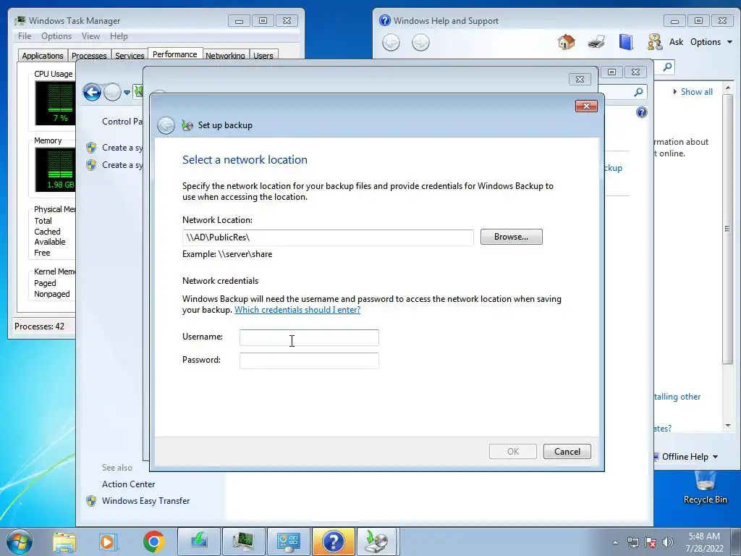Viewport: 741px width, 556px height.
Task: Click Forward arrow in Help and Support
Action: [x=420, y=43]
